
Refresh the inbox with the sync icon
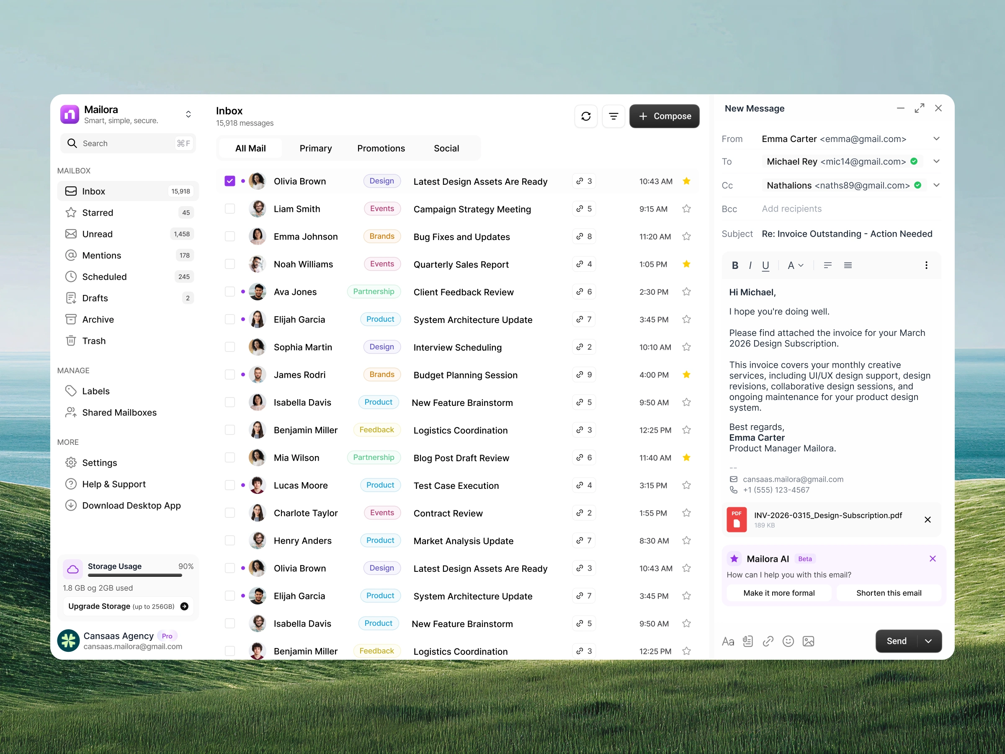pyautogui.click(x=586, y=116)
